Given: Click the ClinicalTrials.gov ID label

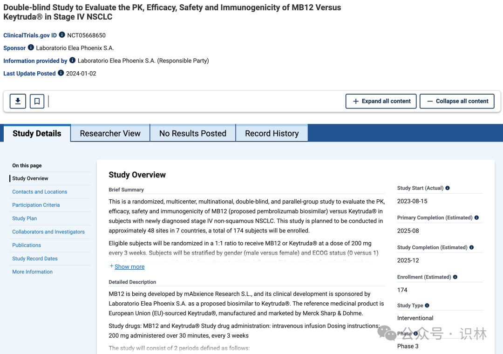Looking at the screenshot, I should click(30, 35).
